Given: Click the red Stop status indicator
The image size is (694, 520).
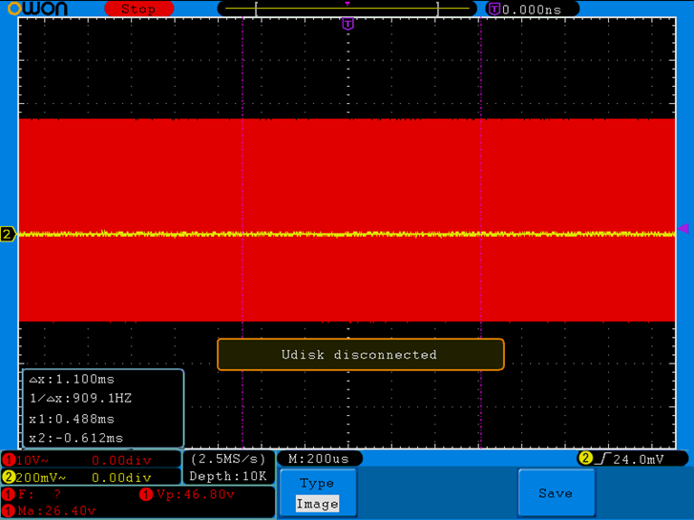Looking at the screenshot, I should coord(139,9).
